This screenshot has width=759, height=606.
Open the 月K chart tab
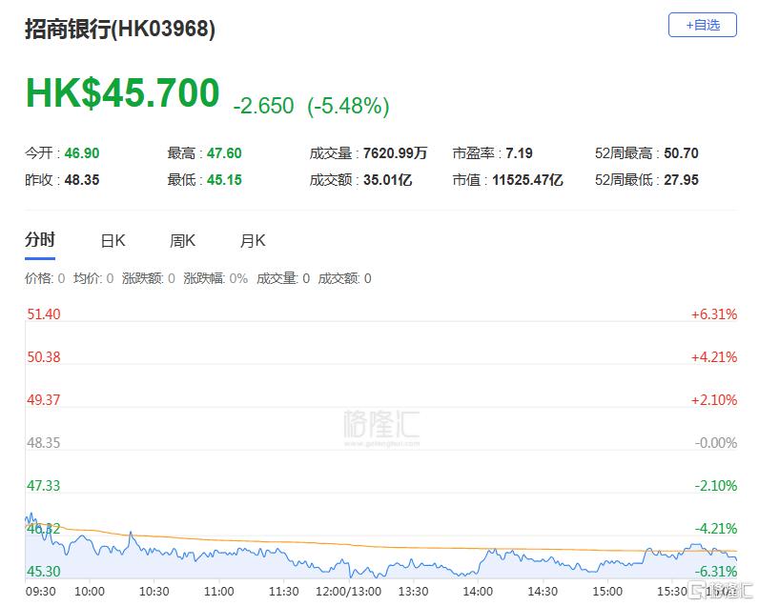pyautogui.click(x=253, y=240)
